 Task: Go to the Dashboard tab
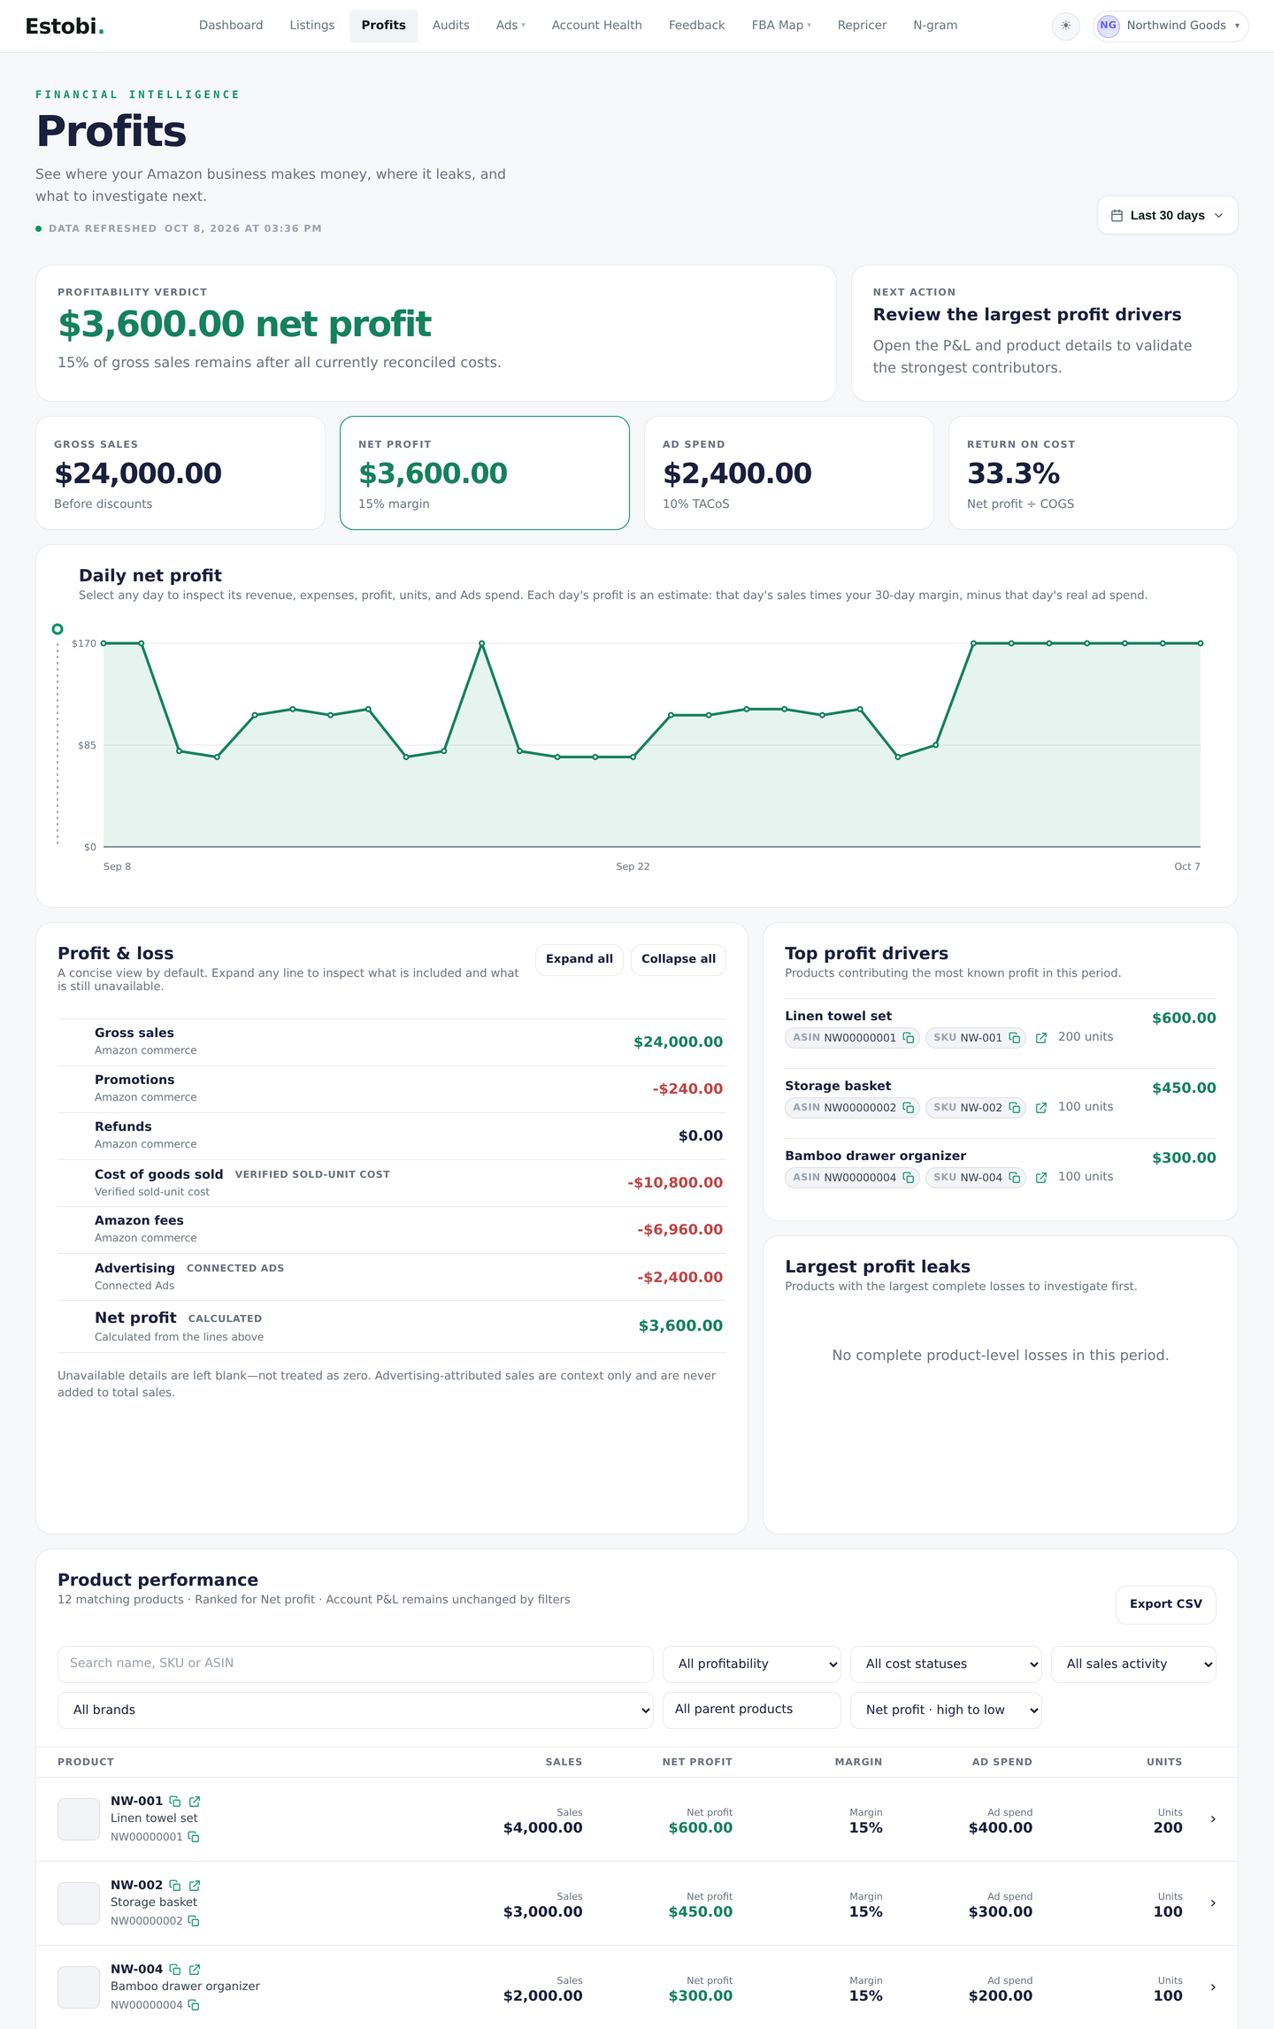[x=231, y=26]
